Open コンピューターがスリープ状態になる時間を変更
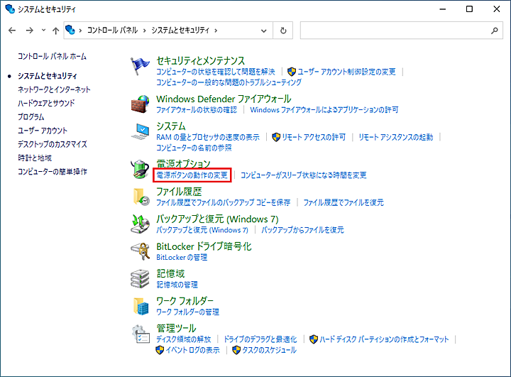511x377 pixels. pos(304,175)
